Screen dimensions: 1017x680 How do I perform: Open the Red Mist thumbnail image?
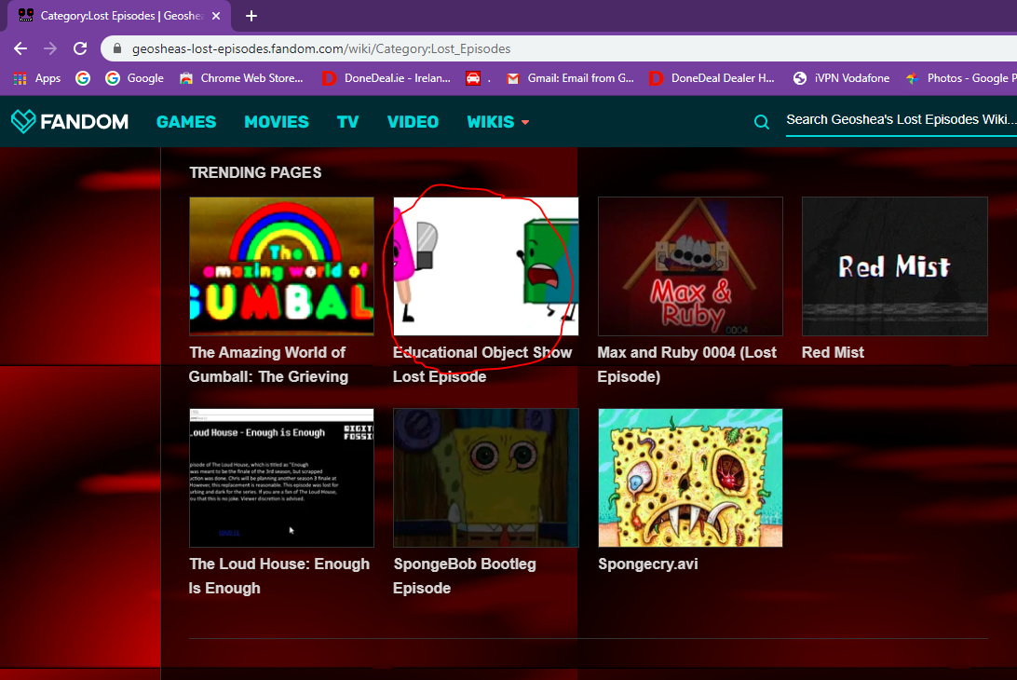tap(894, 266)
